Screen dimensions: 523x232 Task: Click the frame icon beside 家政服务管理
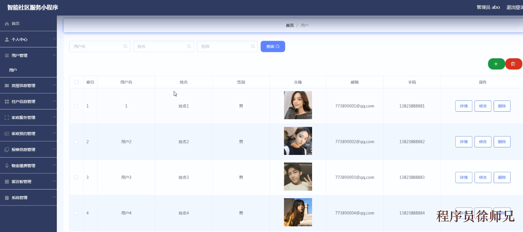(x=7, y=118)
